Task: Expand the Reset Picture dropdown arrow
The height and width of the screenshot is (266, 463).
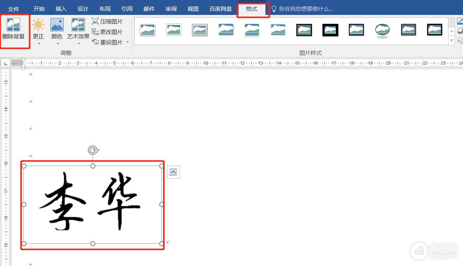Action: pyautogui.click(x=127, y=42)
